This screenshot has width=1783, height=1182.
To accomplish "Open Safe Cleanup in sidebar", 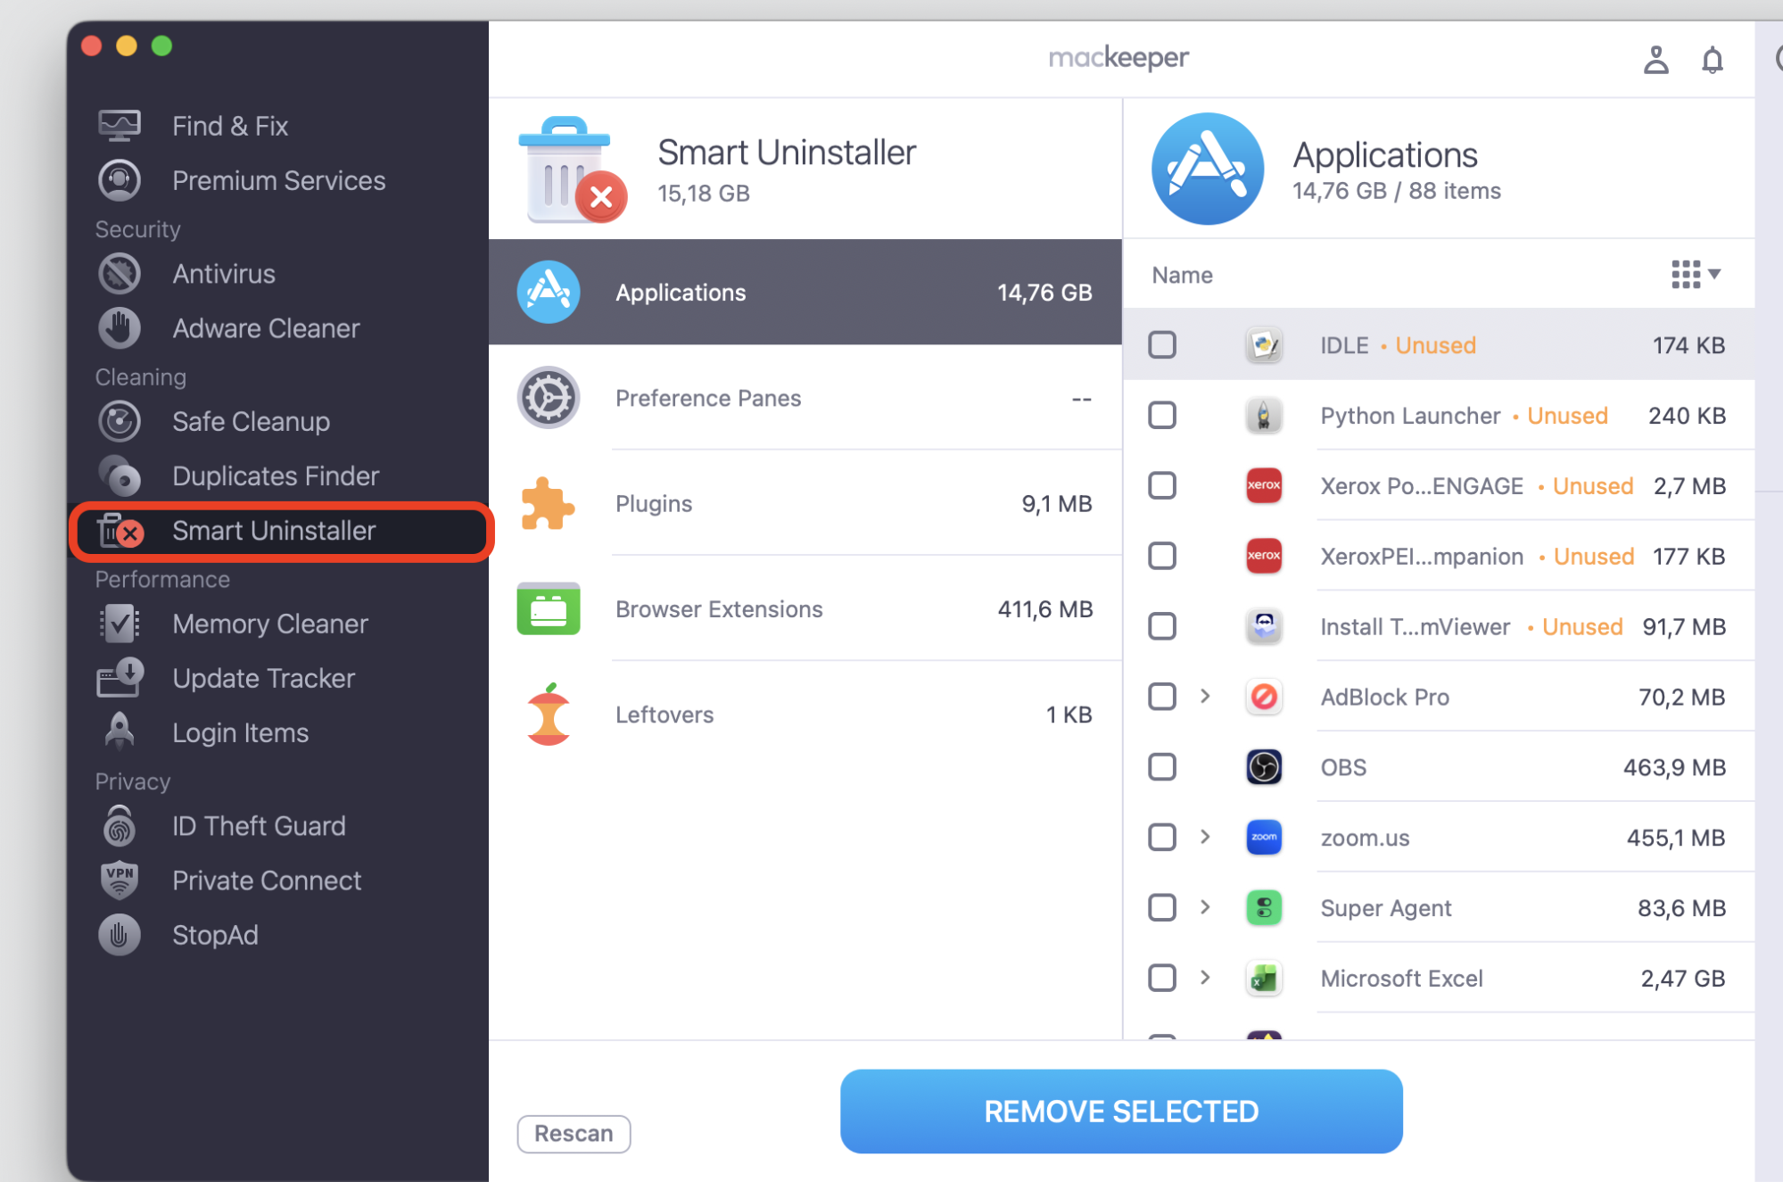I will 278,421.
